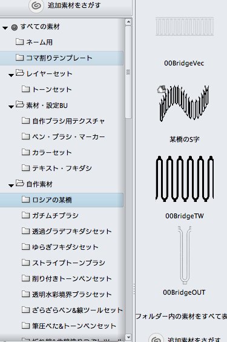Viewport: 227px width, 342px height.
Task: Select the 00BridgeOUT material thumbnail
Action: pos(185,255)
